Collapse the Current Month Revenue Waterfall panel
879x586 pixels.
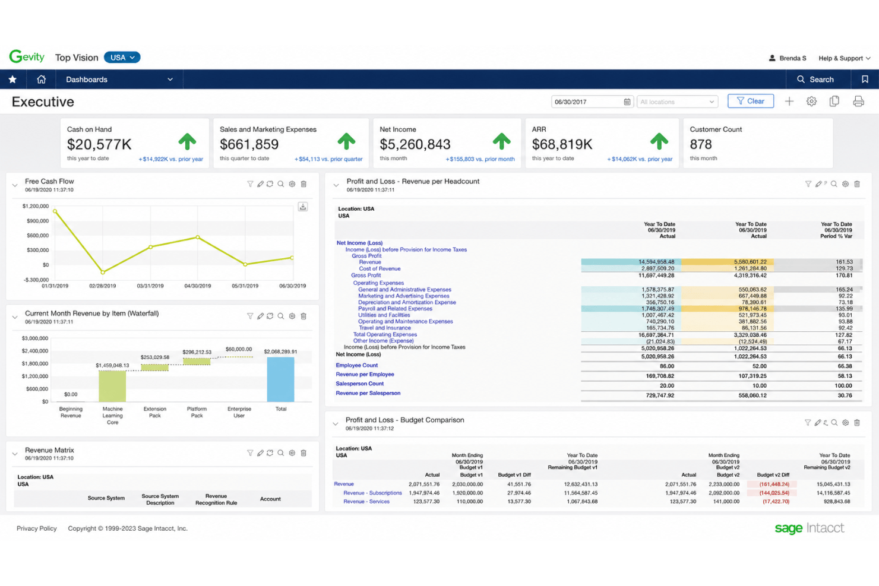tap(15, 317)
